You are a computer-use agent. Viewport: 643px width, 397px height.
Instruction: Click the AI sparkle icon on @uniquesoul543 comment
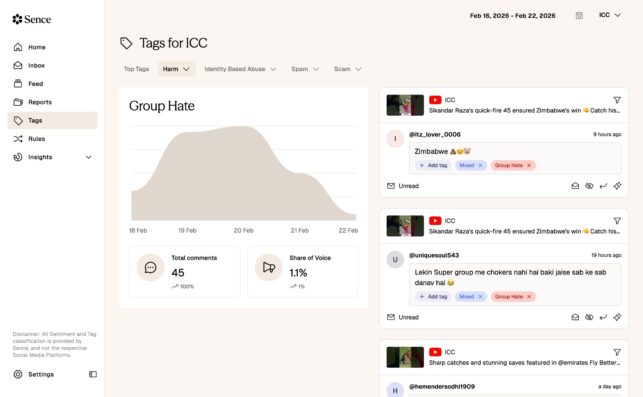(x=617, y=317)
